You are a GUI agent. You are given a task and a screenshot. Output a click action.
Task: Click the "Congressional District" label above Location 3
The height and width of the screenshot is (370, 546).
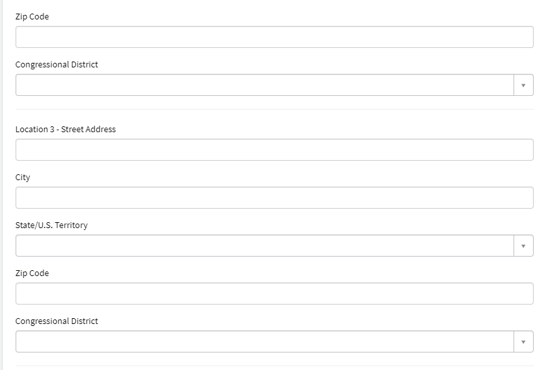point(56,65)
